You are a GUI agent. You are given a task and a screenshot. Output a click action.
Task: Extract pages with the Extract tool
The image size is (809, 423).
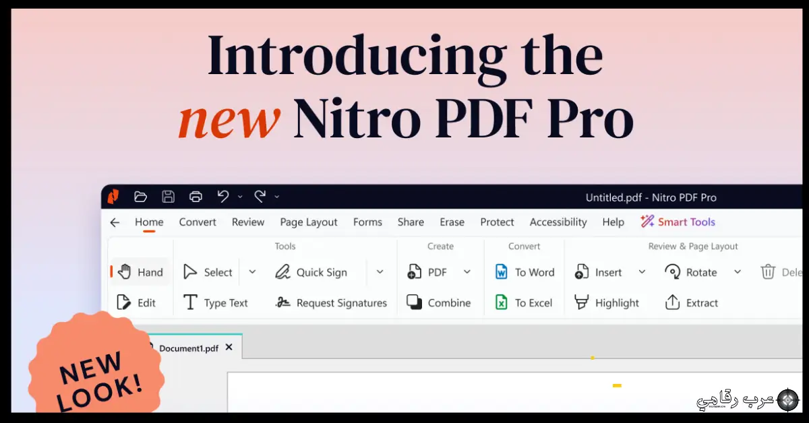(692, 302)
